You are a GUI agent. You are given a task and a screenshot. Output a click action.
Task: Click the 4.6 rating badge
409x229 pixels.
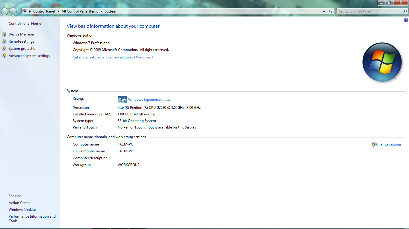coord(122,100)
